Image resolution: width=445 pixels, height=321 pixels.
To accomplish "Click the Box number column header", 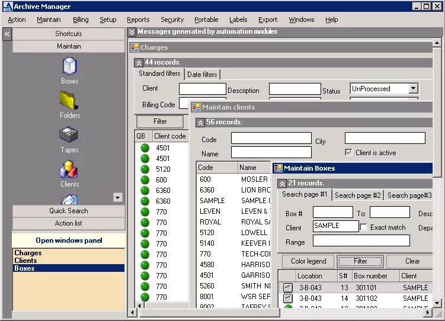I will point(375,276).
